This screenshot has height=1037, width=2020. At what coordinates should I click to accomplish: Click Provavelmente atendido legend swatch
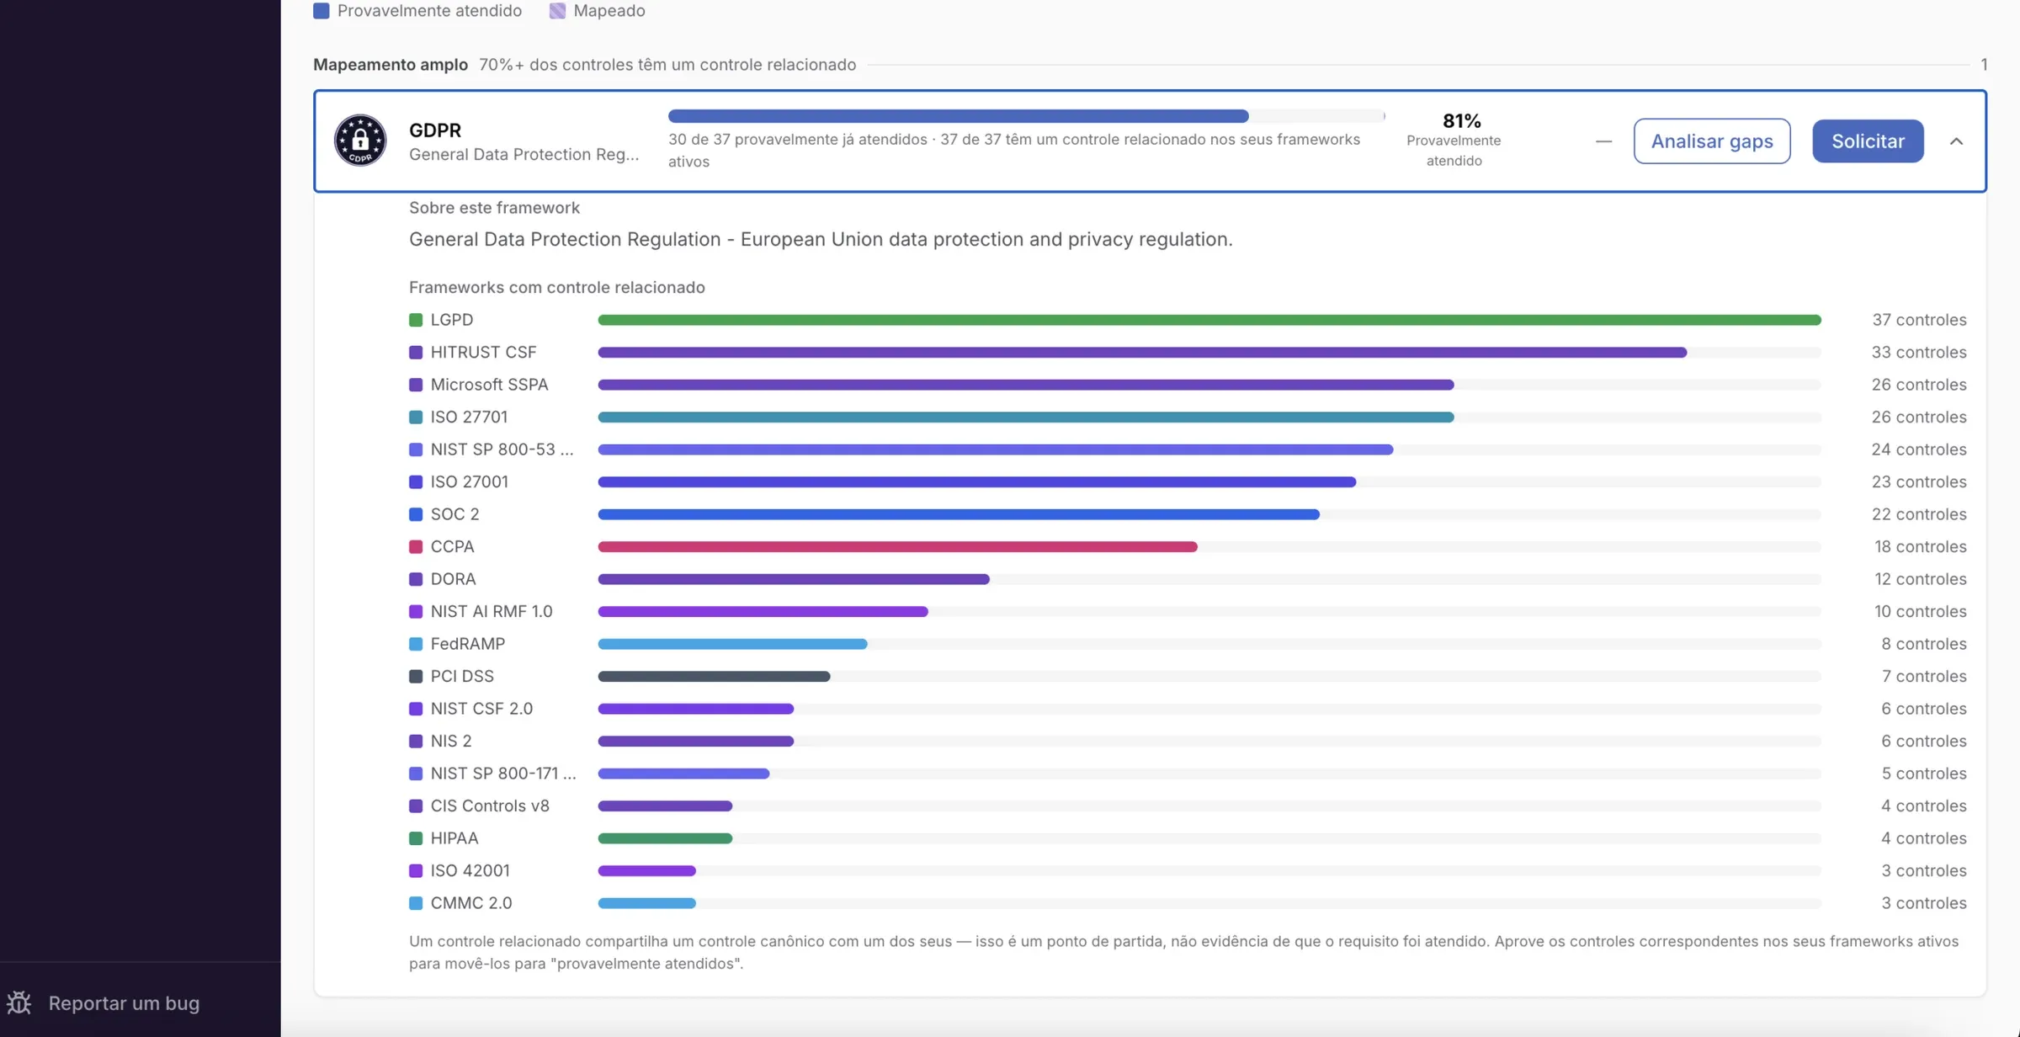pos(321,11)
